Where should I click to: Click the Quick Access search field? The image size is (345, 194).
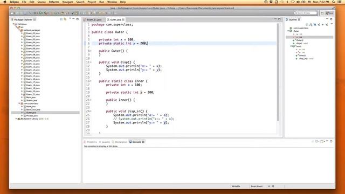[x=306, y=13]
